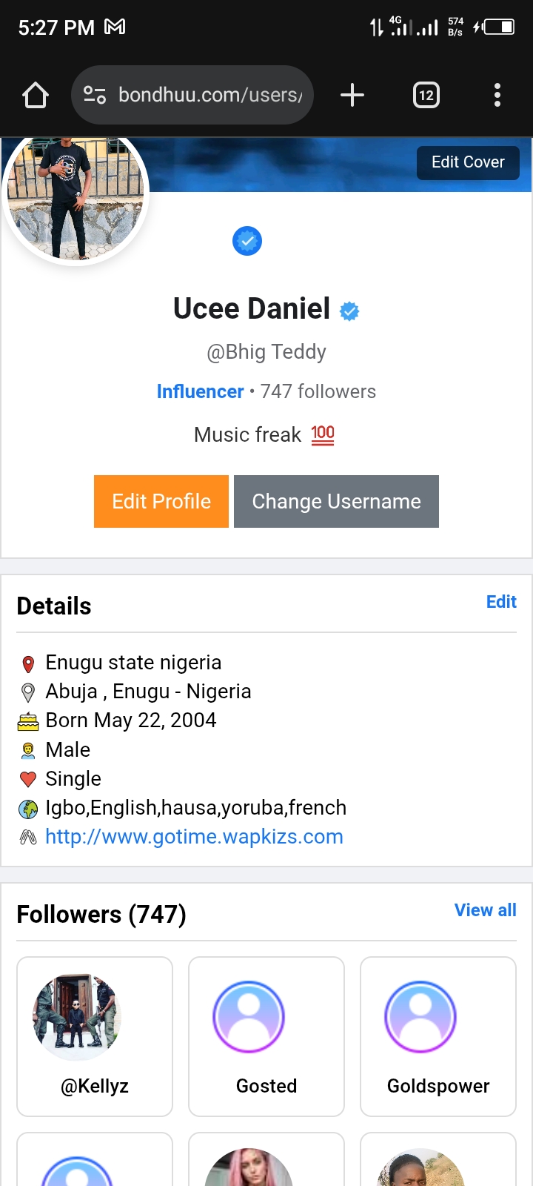Open the browser three-dot menu
This screenshot has width=533, height=1186.
pyautogui.click(x=497, y=95)
